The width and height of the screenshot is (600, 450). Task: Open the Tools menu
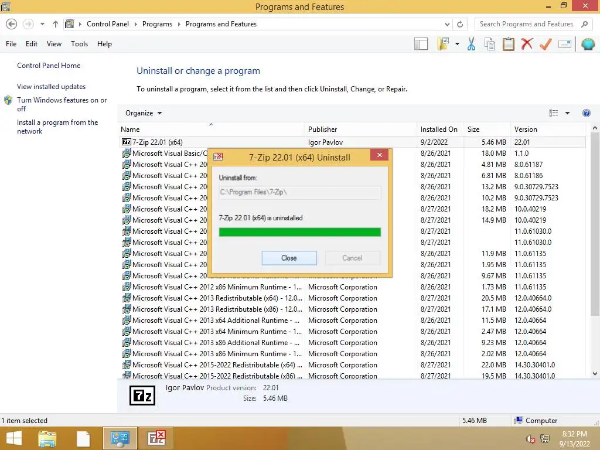coord(79,43)
